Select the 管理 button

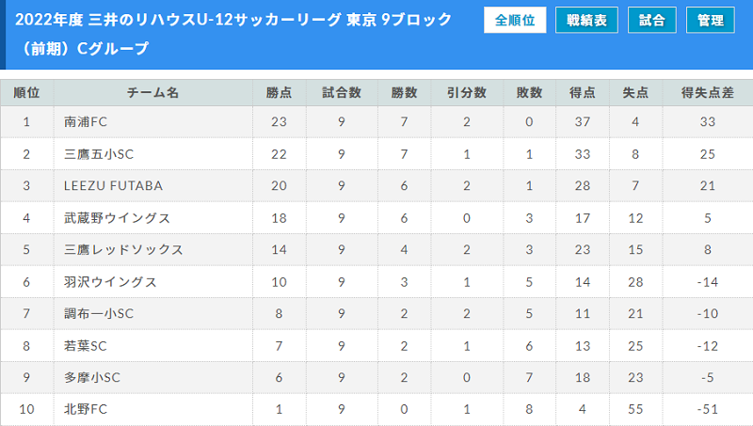(711, 20)
